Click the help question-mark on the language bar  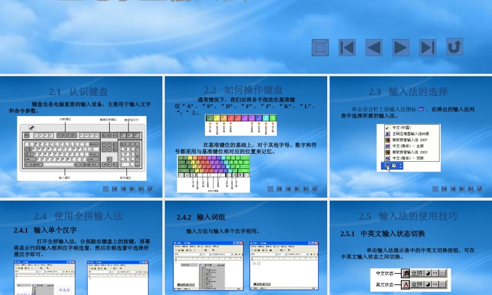pyautogui.click(x=394, y=166)
